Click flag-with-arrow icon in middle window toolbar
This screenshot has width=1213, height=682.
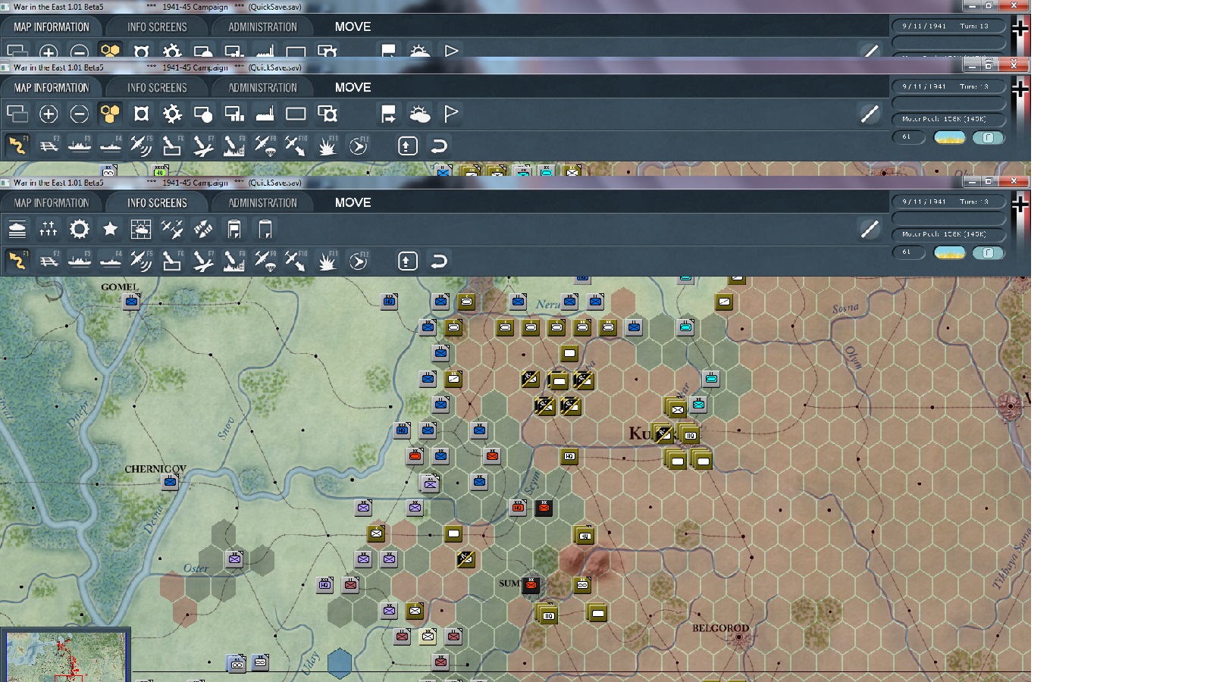tap(388, 114)
